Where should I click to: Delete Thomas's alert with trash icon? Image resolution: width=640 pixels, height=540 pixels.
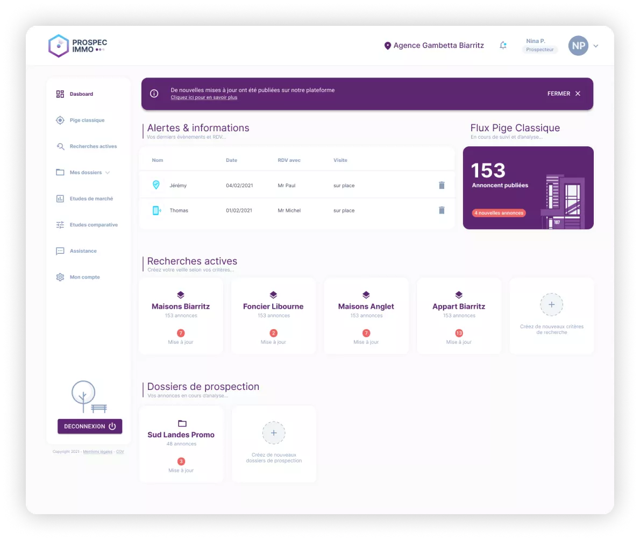click(x=442, y=210)
